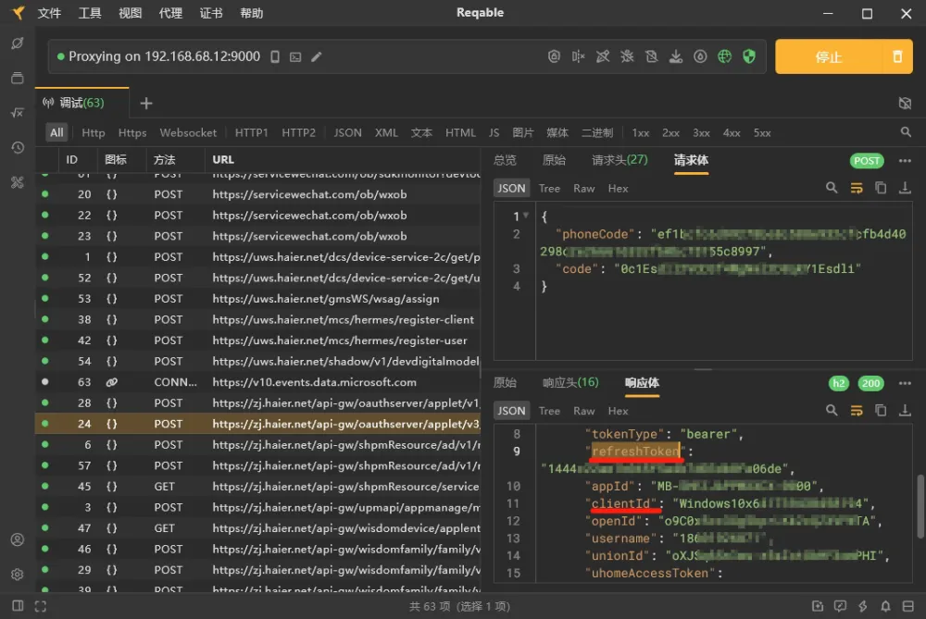Screen dimensions: 926x619
Task: Copy the request body content
Action: pos(881,188)
